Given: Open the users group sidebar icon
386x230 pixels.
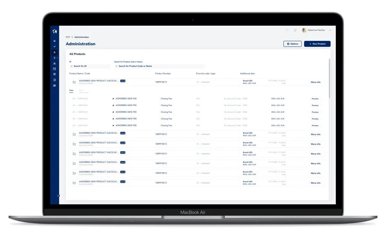Looking at the screenshot, I should (x=55, y=63).
